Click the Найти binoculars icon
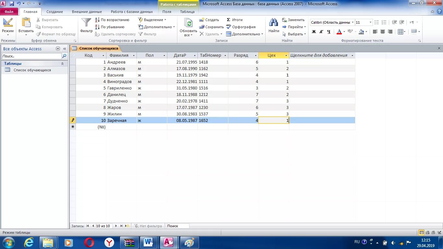The image size is (443, 249). 274,23
